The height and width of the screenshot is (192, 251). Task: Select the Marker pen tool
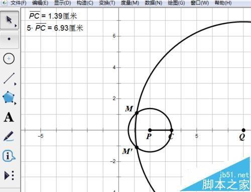pyautogui.click(x=9, y=136)
